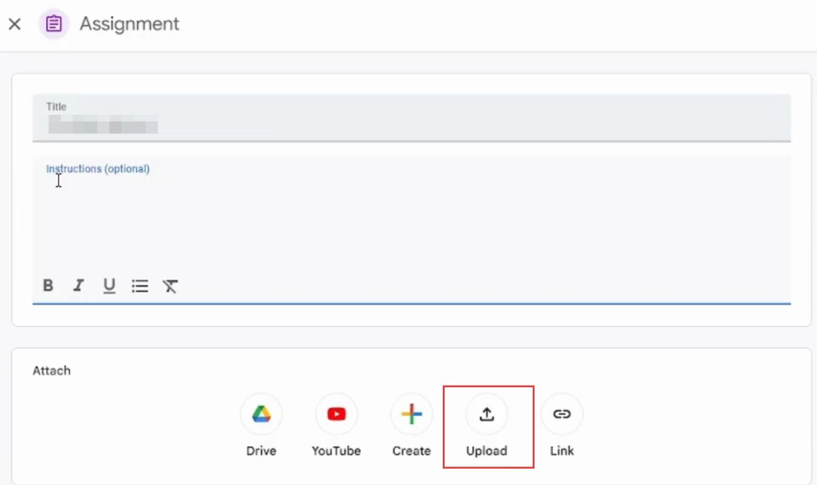Insert a bulleted list
The height and width of the screenshot is (485, 817).
[140, 286]
